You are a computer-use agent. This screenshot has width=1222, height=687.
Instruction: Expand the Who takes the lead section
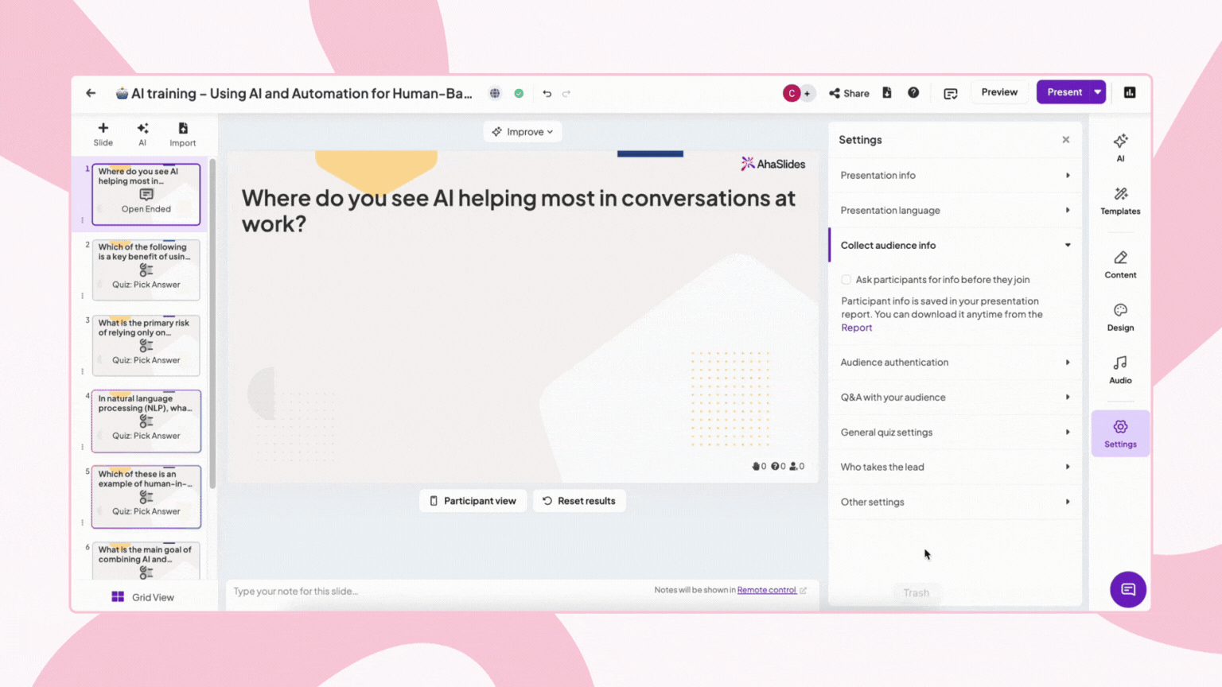[x=955, y=467]
